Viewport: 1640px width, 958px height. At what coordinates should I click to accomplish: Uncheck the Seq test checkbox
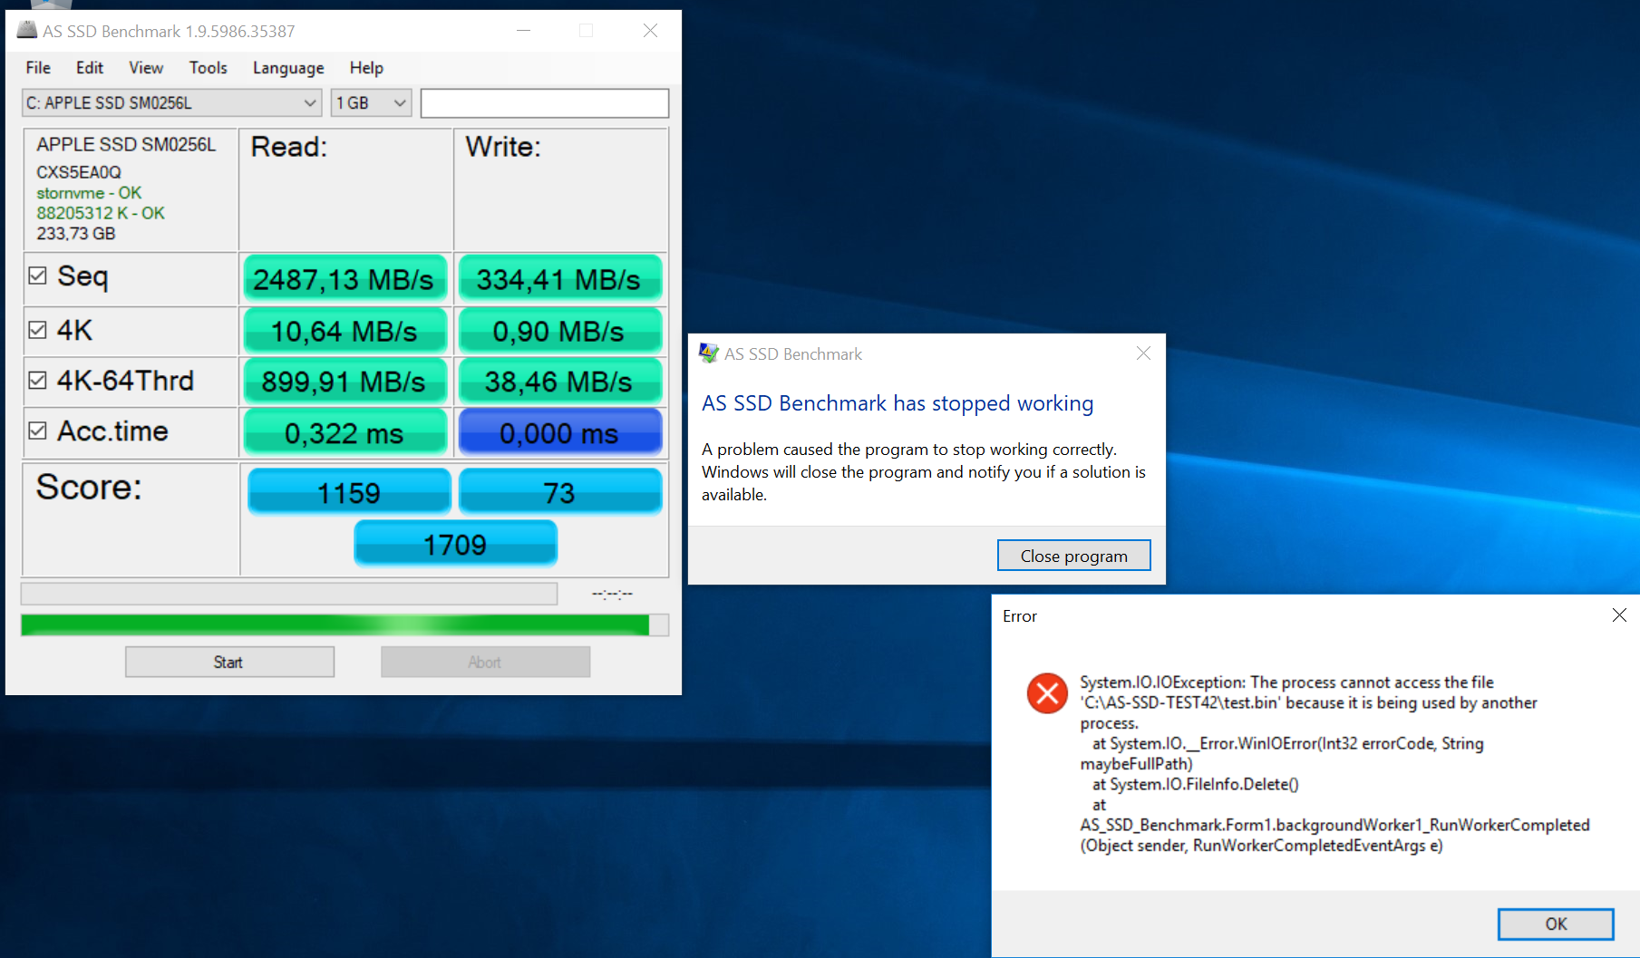click(x=37, y=276)
